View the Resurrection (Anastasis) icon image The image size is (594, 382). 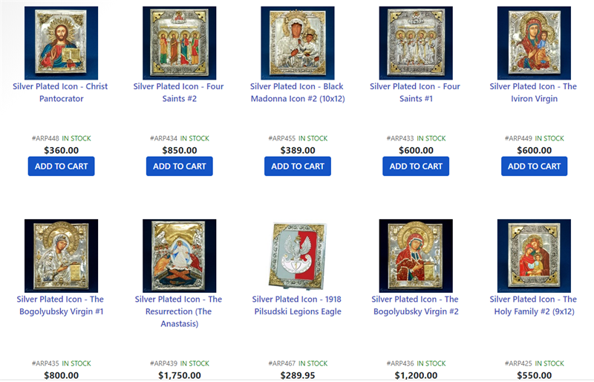(179, 256)
